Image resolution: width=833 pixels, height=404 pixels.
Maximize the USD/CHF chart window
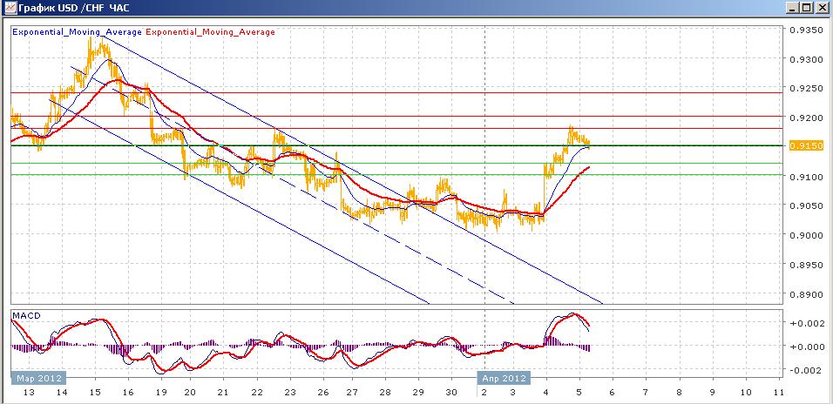coord(807,8)
